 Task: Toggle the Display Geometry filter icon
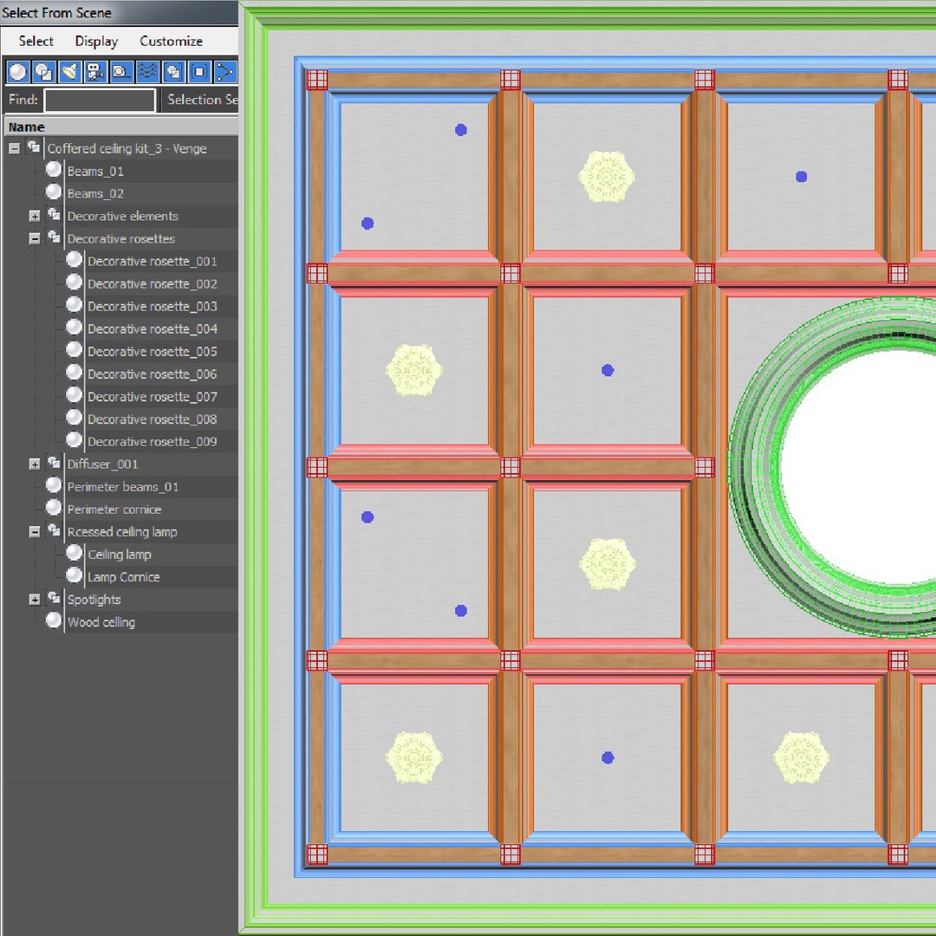coord(18,72)
